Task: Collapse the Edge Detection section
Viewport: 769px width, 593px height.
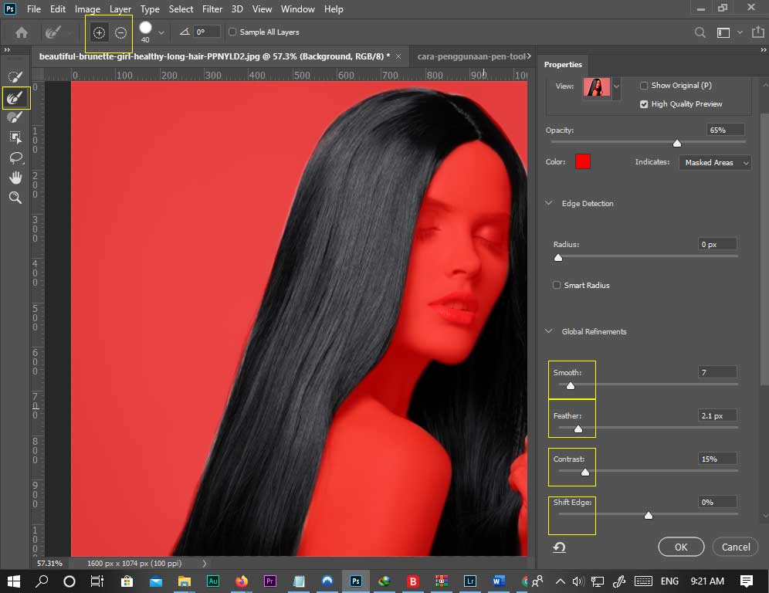Action: pos(549,203)
